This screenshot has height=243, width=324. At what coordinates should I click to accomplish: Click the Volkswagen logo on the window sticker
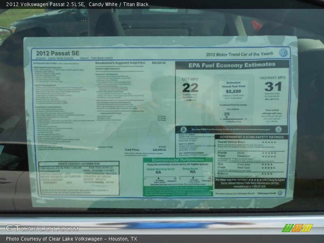283,53
